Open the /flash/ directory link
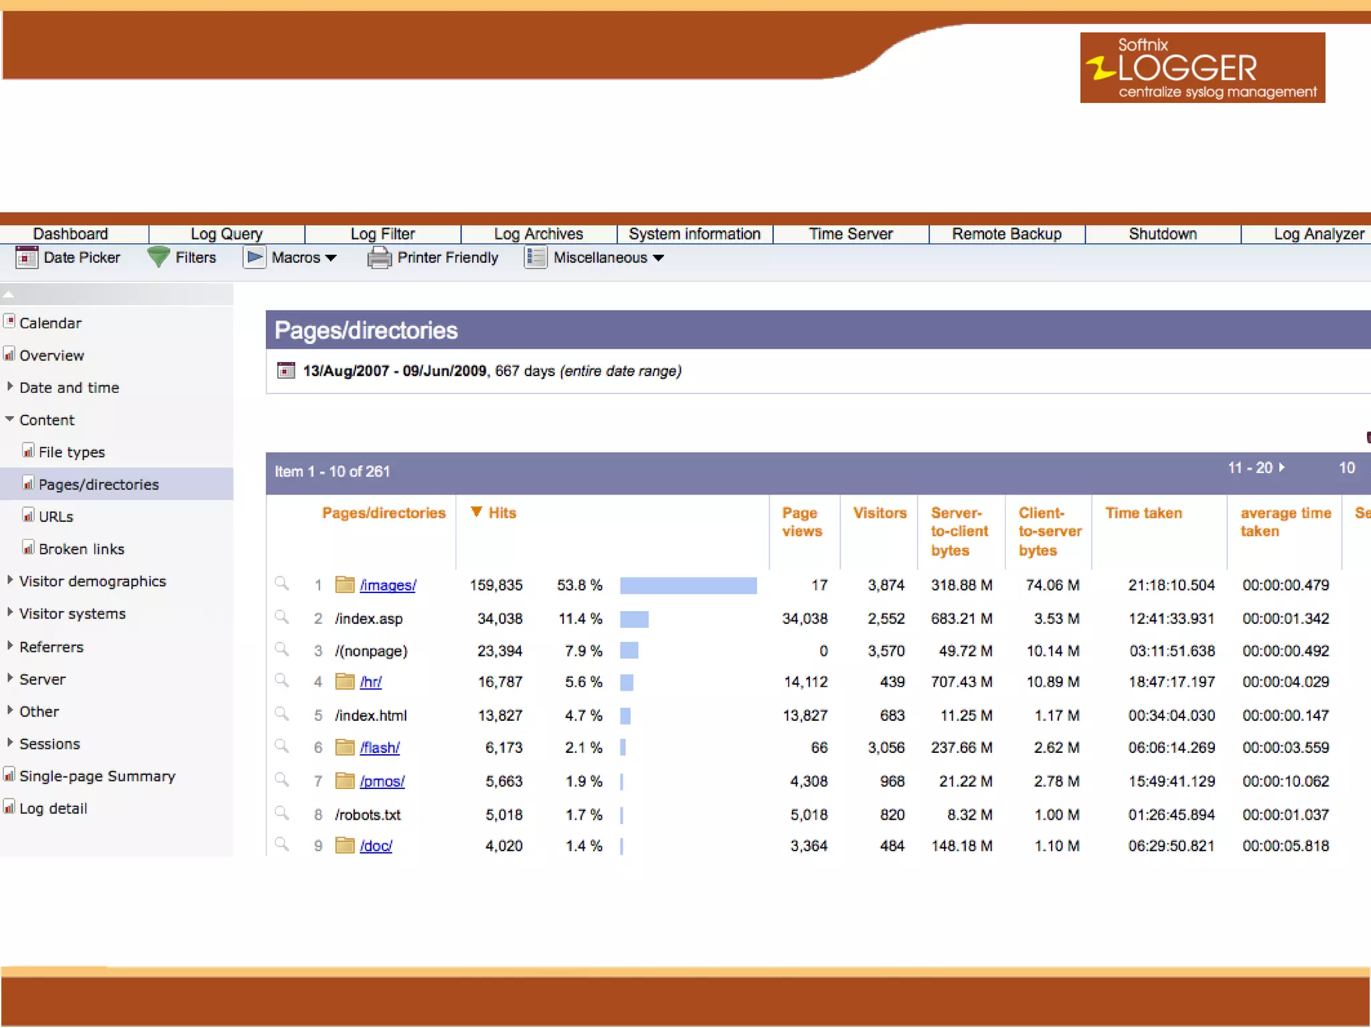1371x1028 pixels. click(x=380, y=748)
